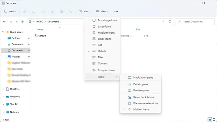The width and height of the screenshot is (217, 122).
Task: Switch to large thumbnails view in status bar
Action: (214, 120)
